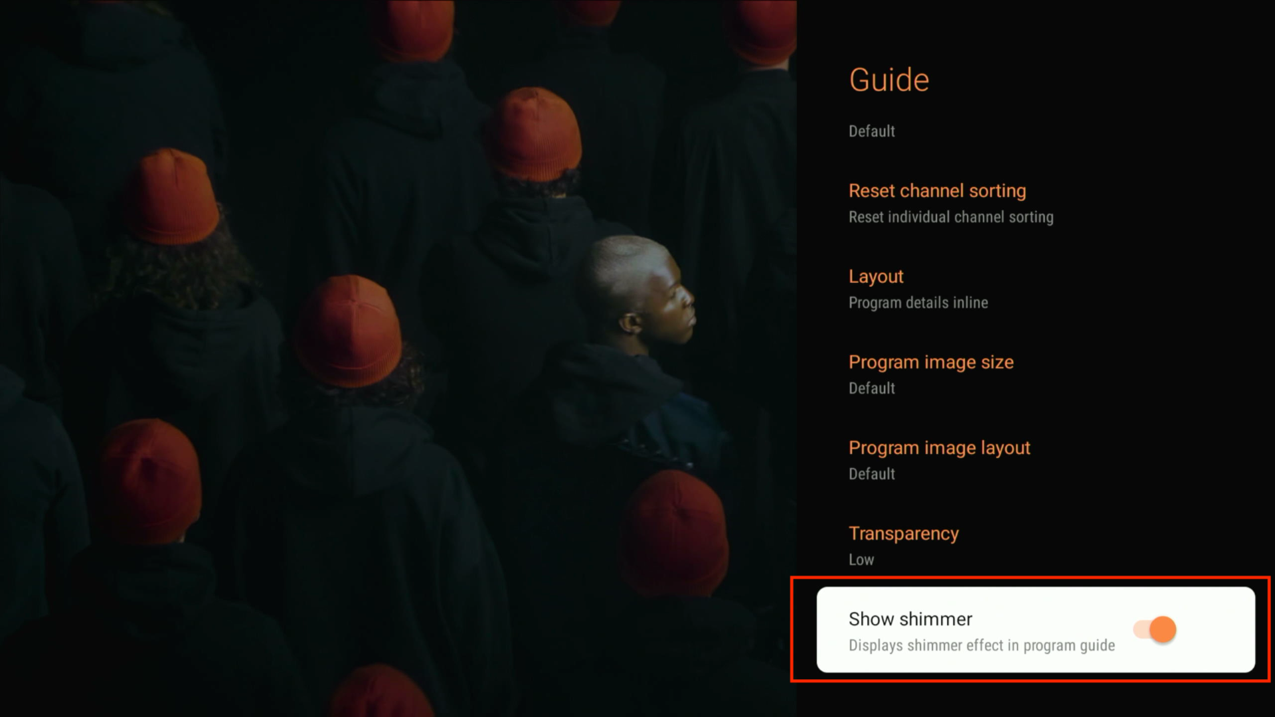The width and height of the screenshot is (1275, 717).
Task: Open Reset channel sorting option
Action: pyautogui.click(x=937, y=191)
